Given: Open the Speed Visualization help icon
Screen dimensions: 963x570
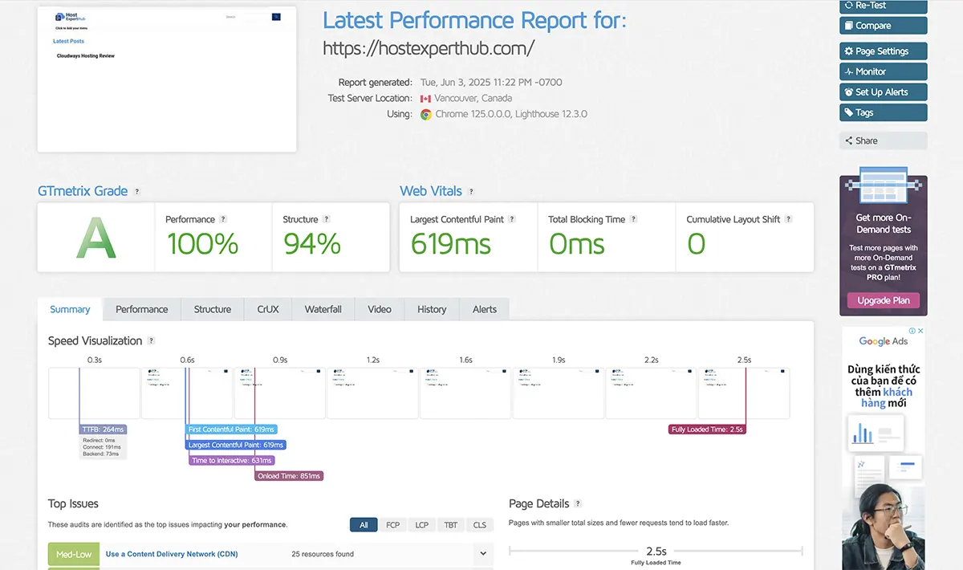Looking at the screenshot, I should (x=151, y=341).
